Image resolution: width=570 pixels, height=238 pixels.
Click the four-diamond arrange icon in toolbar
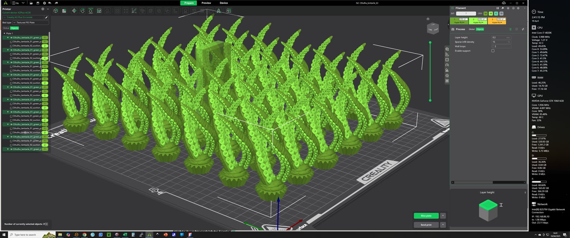[x=74, y=11]
